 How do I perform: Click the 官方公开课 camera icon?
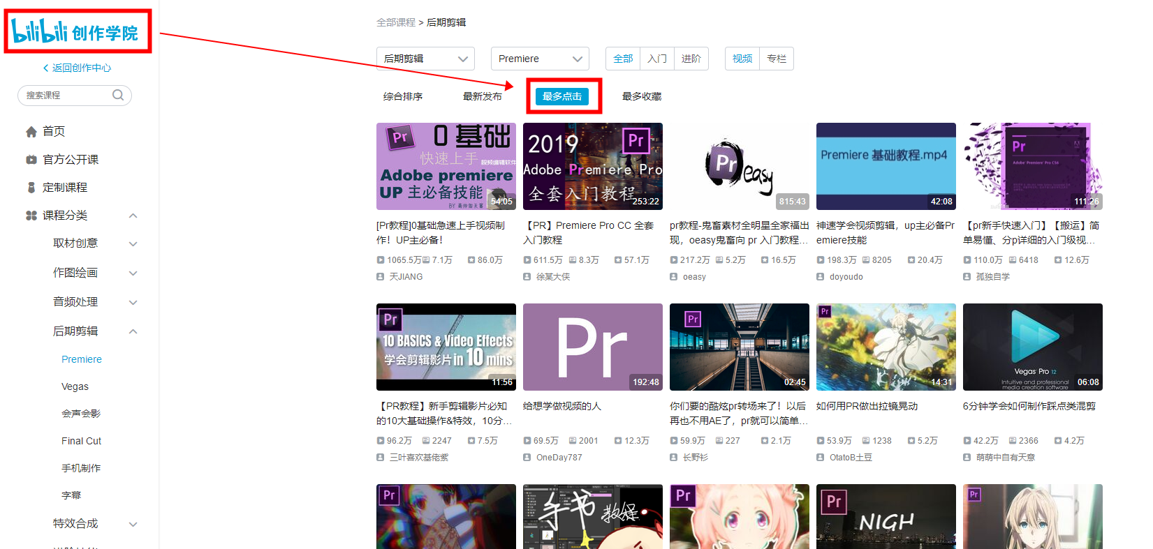point(31,160)
